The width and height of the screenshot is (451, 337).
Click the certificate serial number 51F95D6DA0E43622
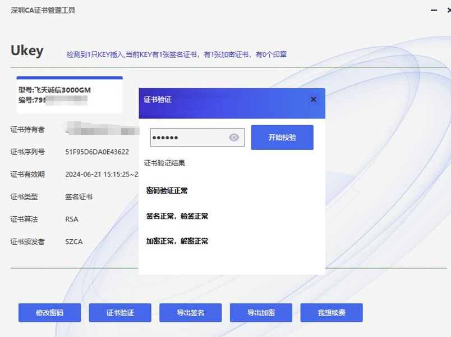coord(97,152)
